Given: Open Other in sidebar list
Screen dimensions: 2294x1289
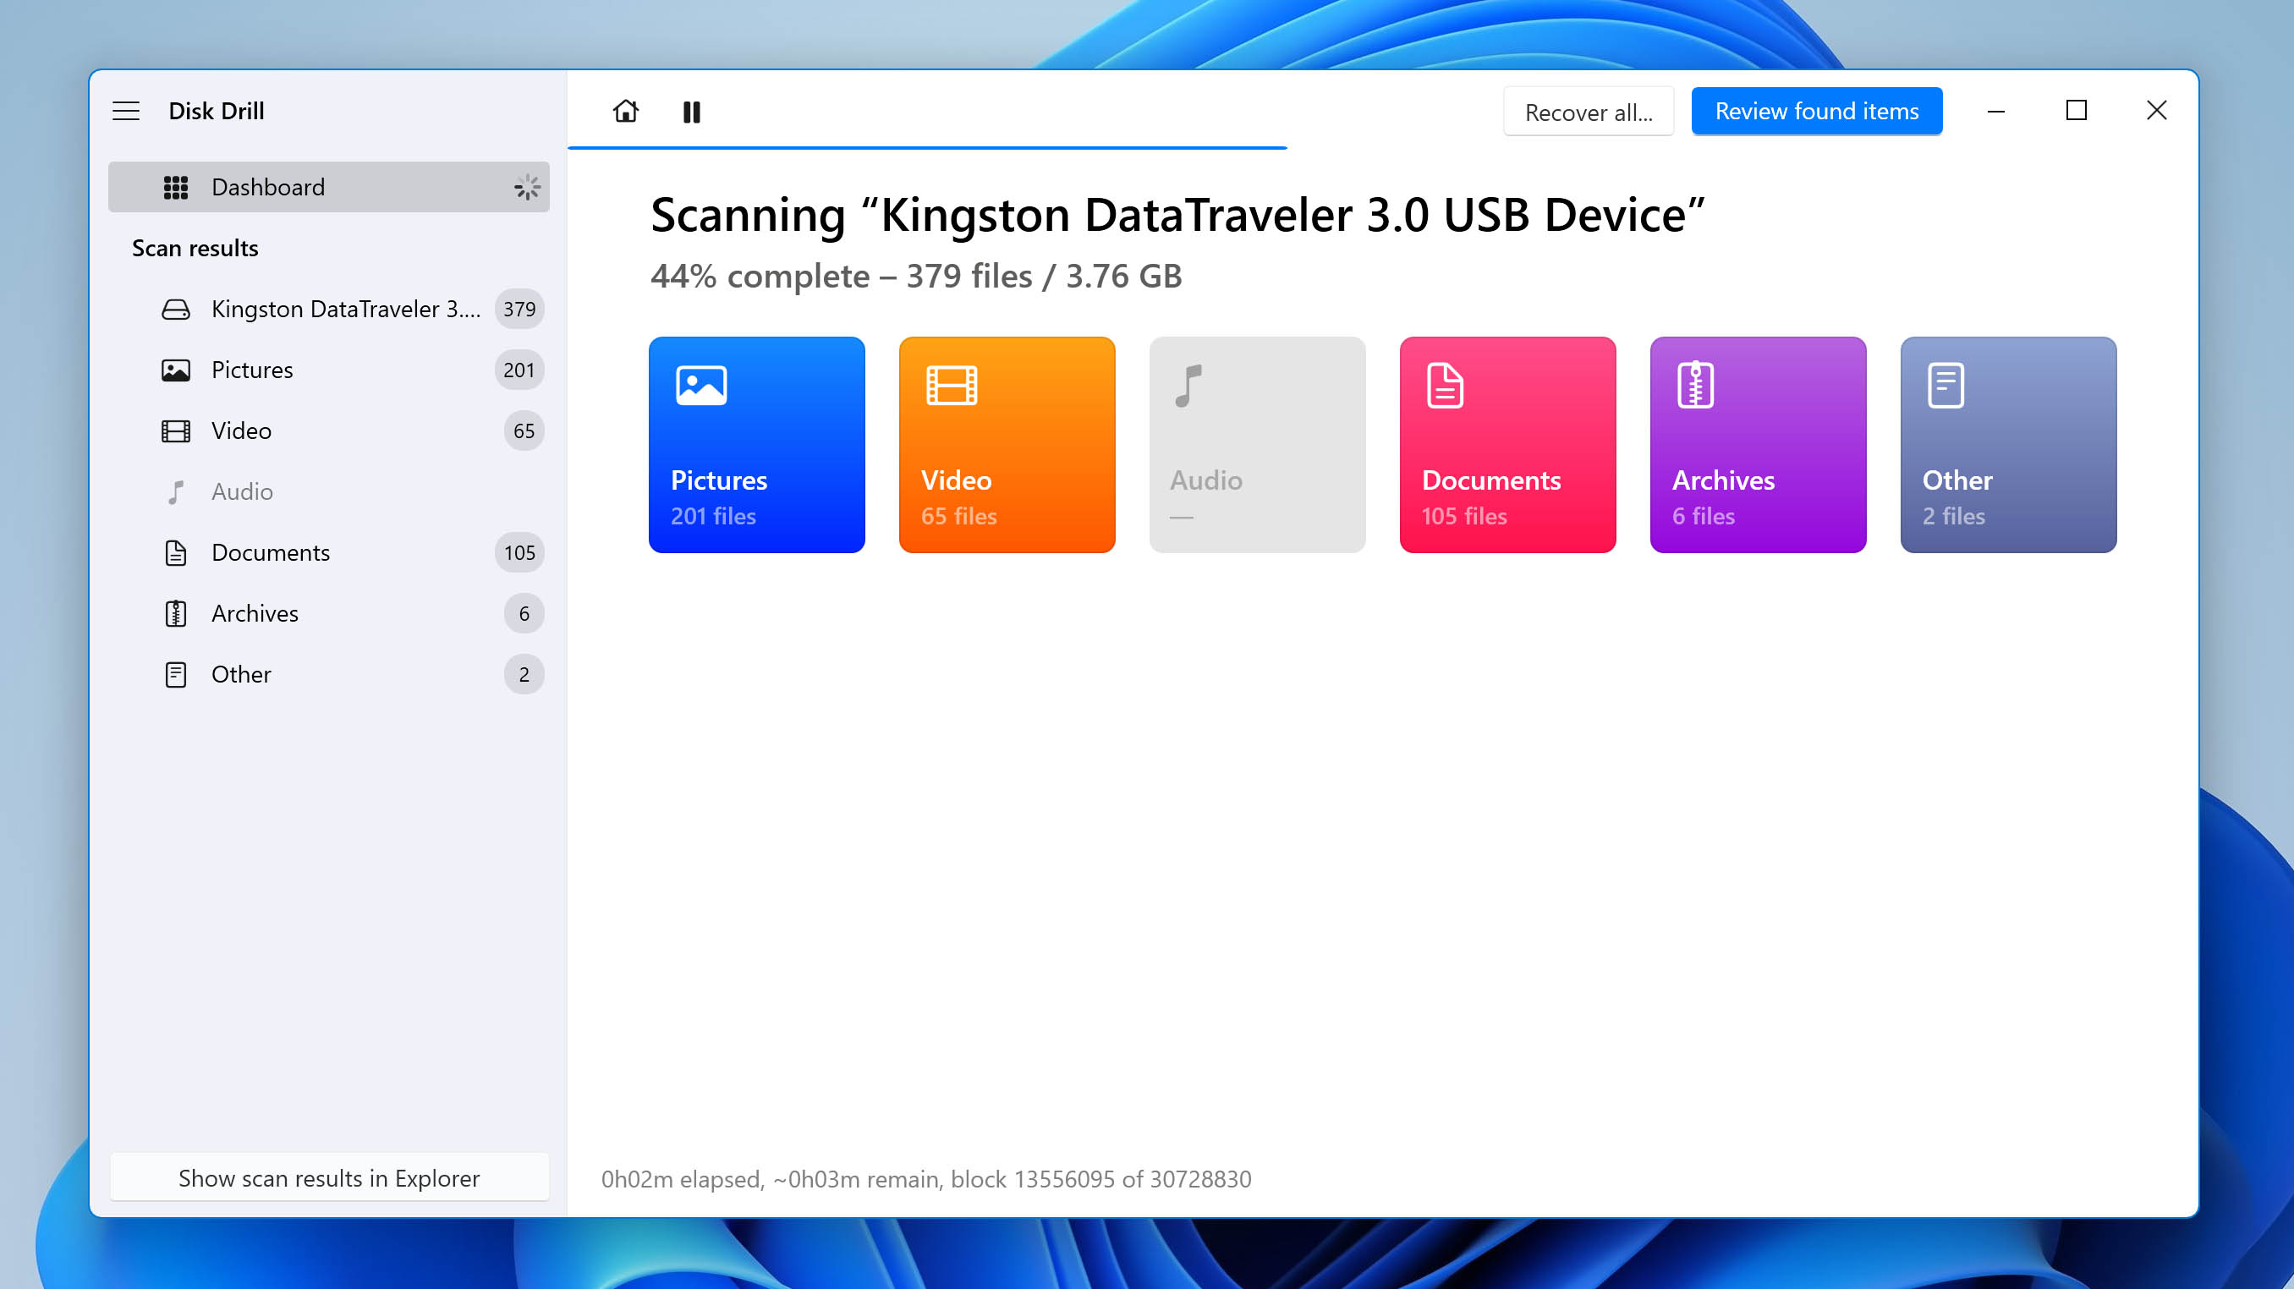Looking at the screenshot, I should (x=328, y=675).
